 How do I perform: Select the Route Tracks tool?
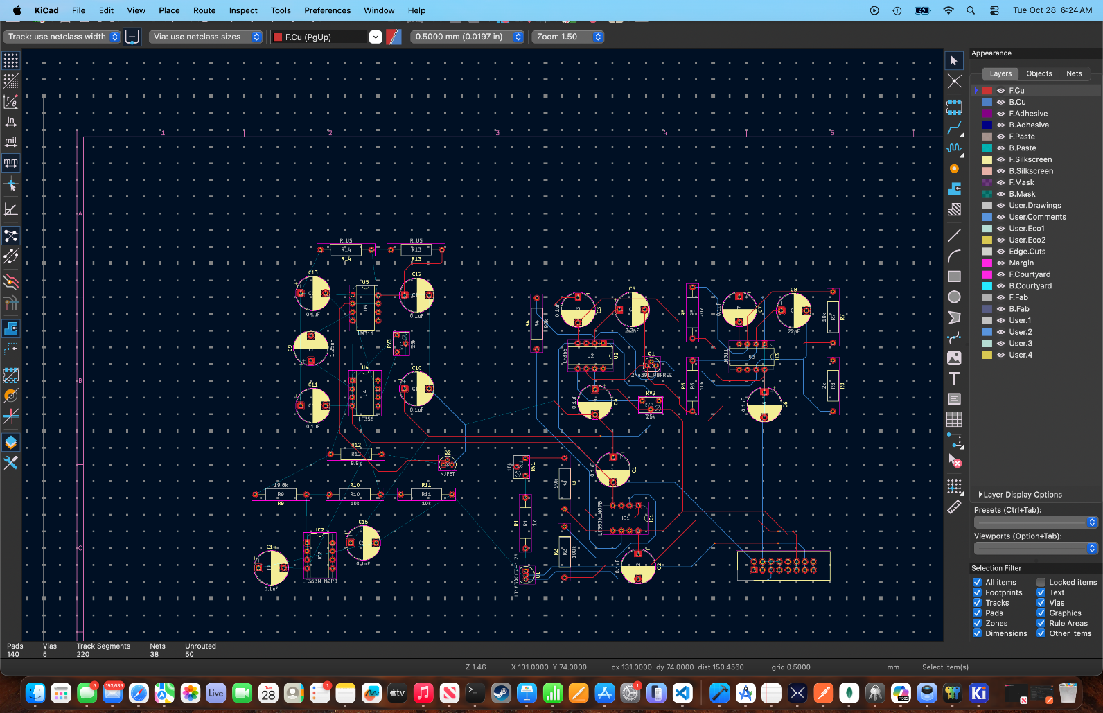coord(954,128)
